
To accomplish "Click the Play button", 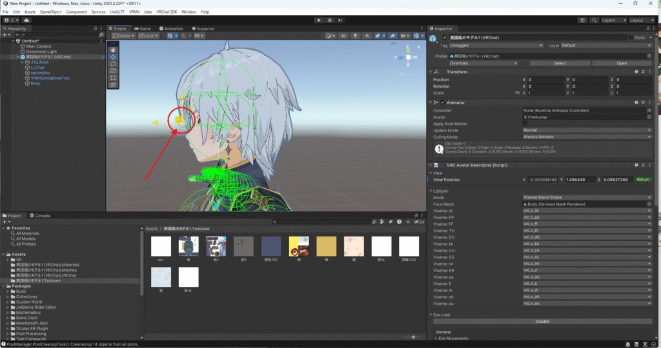I will tap(319, 20).
